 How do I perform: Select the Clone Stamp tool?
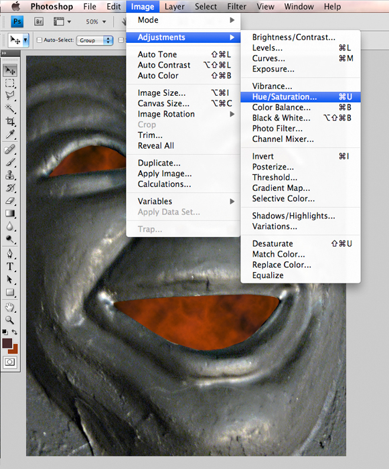[x=10, y=175]
